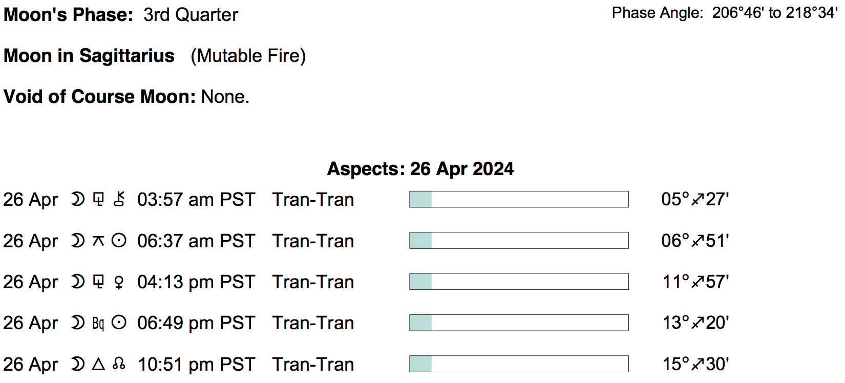Image resolution: width=845 pixels, height=383 pixels.
Task: Select the Phase Angle value text
Action: [x=775, y=13]
